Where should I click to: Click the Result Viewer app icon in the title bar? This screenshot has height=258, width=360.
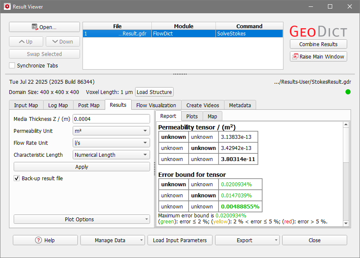(x=7, y=7)
